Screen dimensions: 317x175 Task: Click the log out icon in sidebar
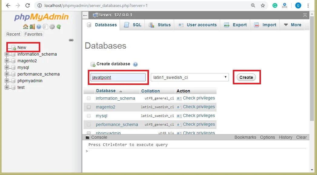pos(32,27)
